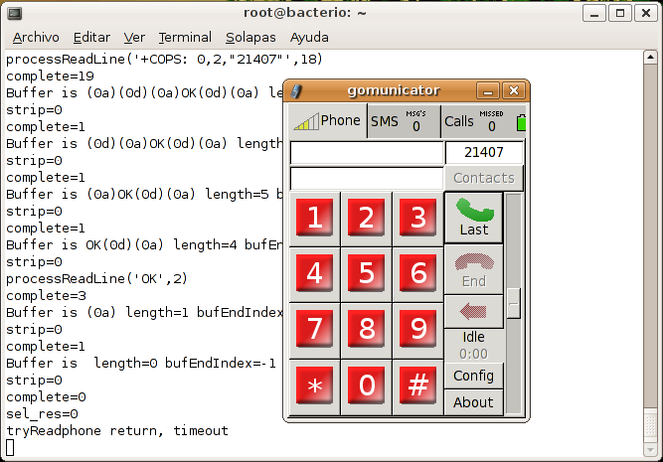Click the "processReadLine('OK',2)" line
This screenshot has width=663, height=462.
tap(96, 279)
